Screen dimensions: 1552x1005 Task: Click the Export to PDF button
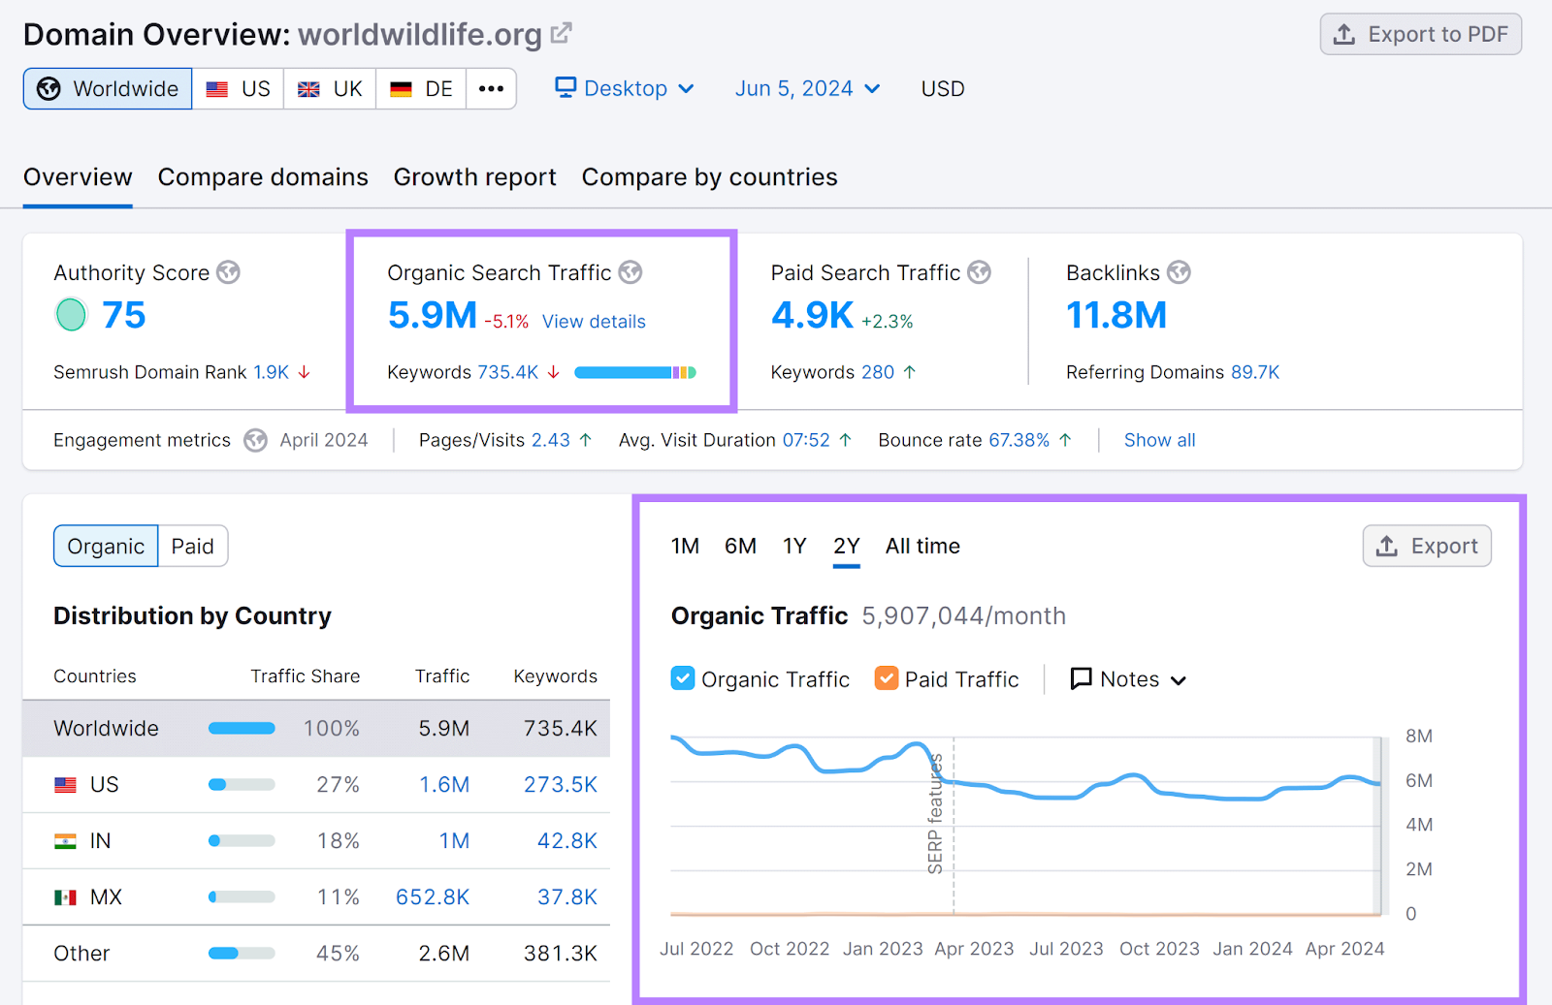pos(1420,34)
